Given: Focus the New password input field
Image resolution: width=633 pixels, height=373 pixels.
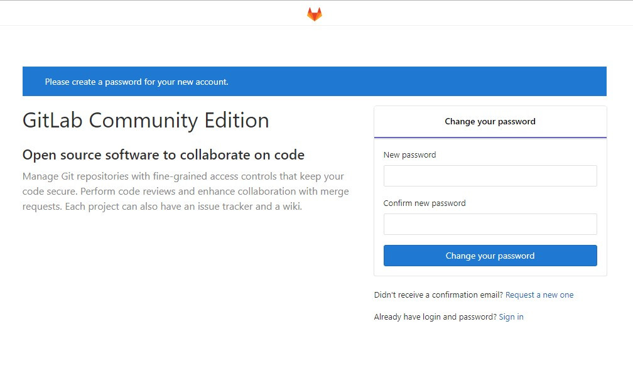Looking at the screenshot, I should [490, 176].
